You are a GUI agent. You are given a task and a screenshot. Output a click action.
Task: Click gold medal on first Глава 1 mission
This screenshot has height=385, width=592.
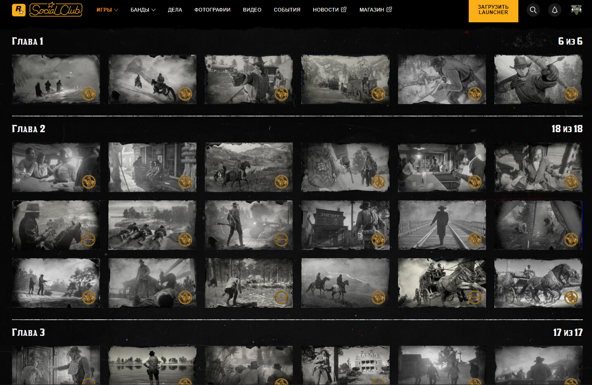(89, 94)
